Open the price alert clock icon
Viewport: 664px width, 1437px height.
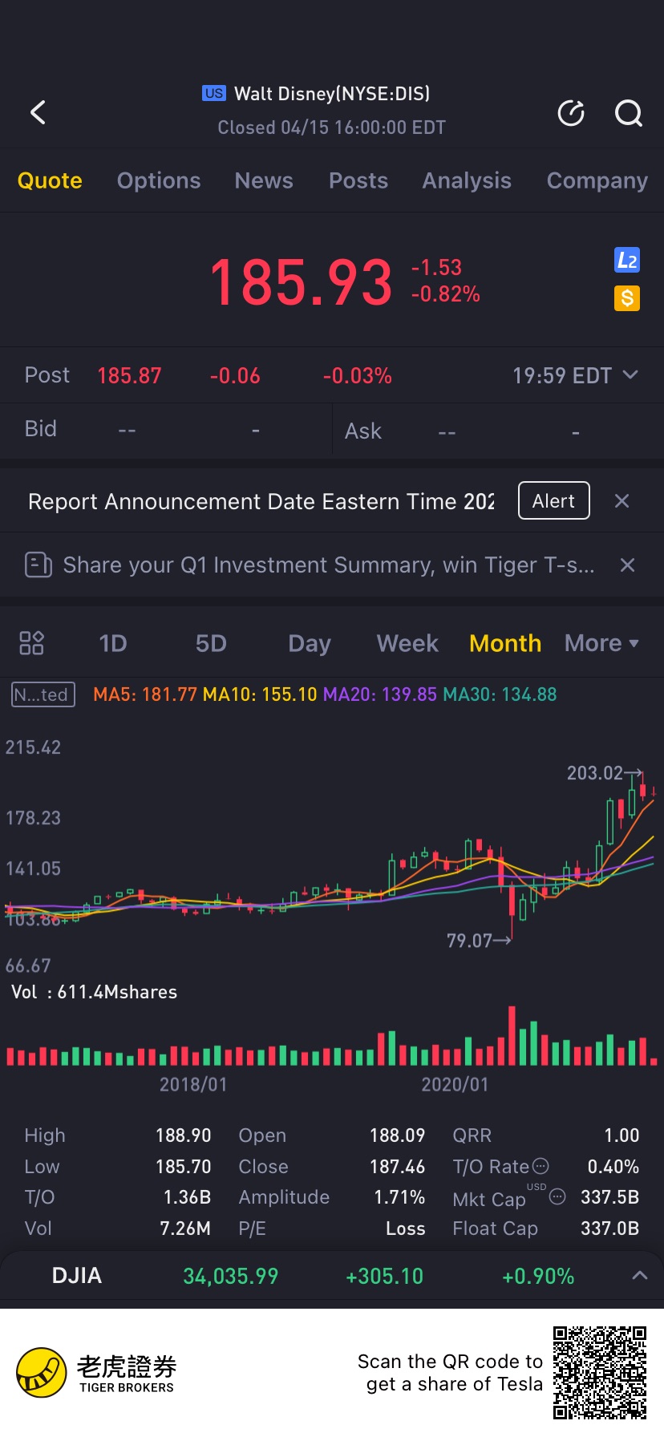[571, 114]
